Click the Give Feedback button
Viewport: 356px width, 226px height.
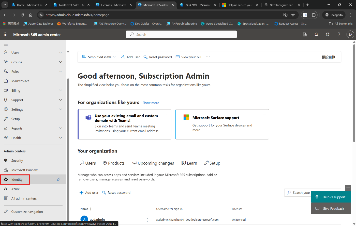pos(331,208)
